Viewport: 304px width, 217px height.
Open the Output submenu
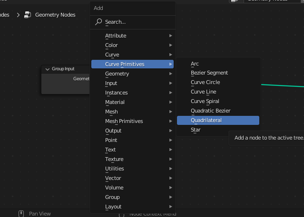click(x=133, y=131)
